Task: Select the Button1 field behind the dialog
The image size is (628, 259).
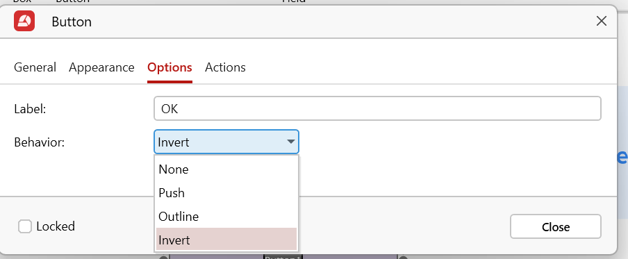Action: click(x=283, y=257)
